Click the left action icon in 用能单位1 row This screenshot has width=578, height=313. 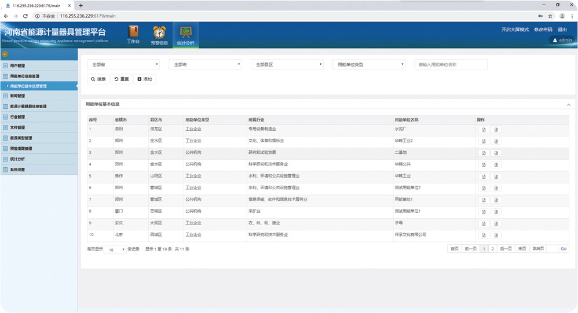484,200
